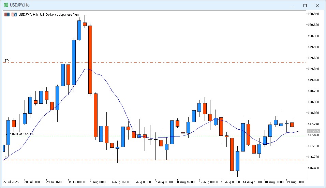Viewport: 326px width, 188px height.
Task: Select the TP take-profit level line
Action: (x=154, y=62)
